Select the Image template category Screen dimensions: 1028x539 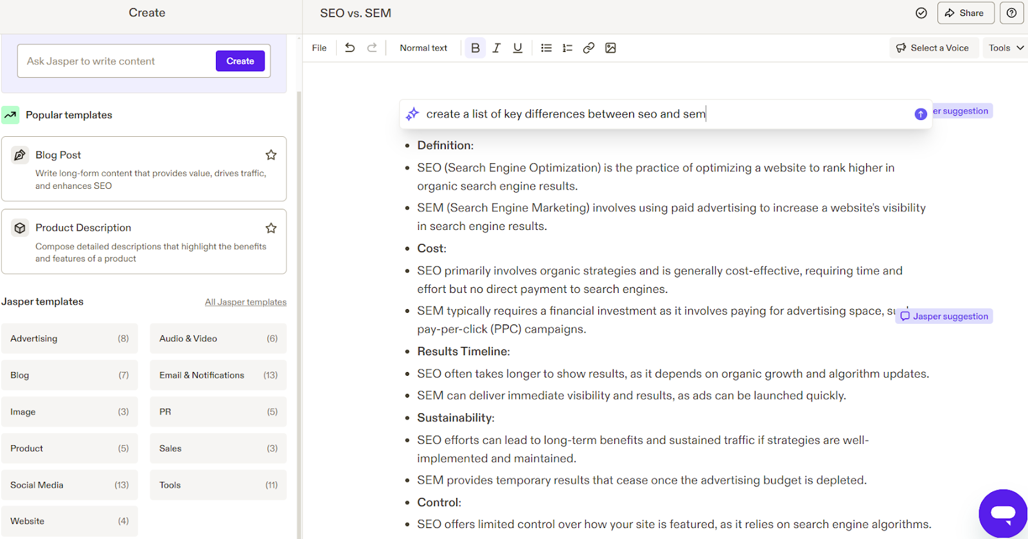(x=69, y=412)
